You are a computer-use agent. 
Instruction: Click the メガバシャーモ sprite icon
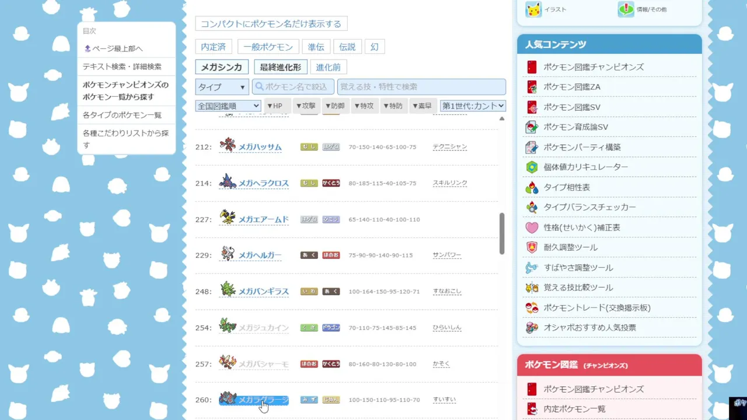point(228,363)
